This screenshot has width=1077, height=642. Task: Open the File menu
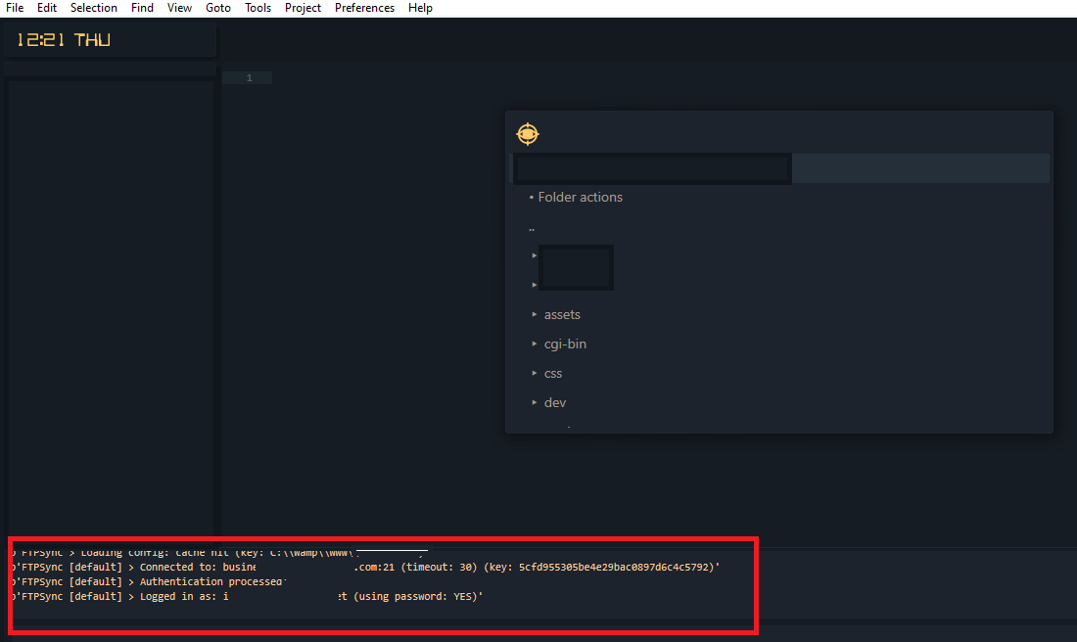tap(15, 8)
